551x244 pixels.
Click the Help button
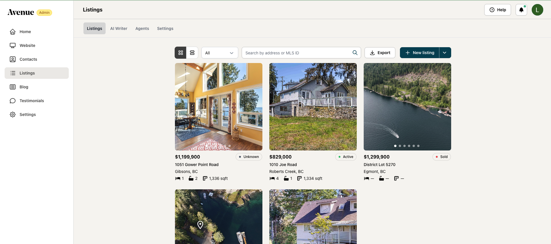497,10
